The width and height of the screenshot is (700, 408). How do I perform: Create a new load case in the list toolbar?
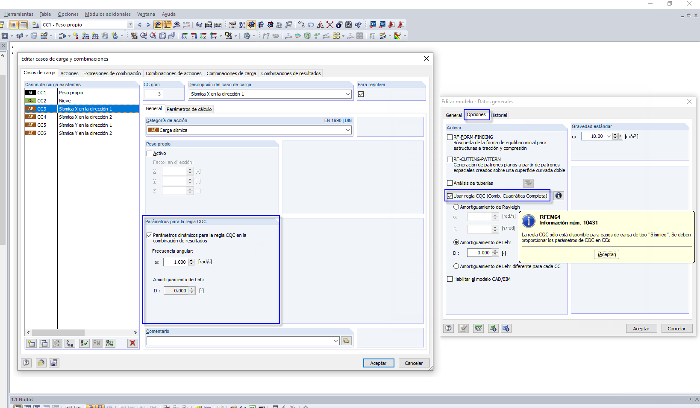pyautogui.click(x=31, y=343)
